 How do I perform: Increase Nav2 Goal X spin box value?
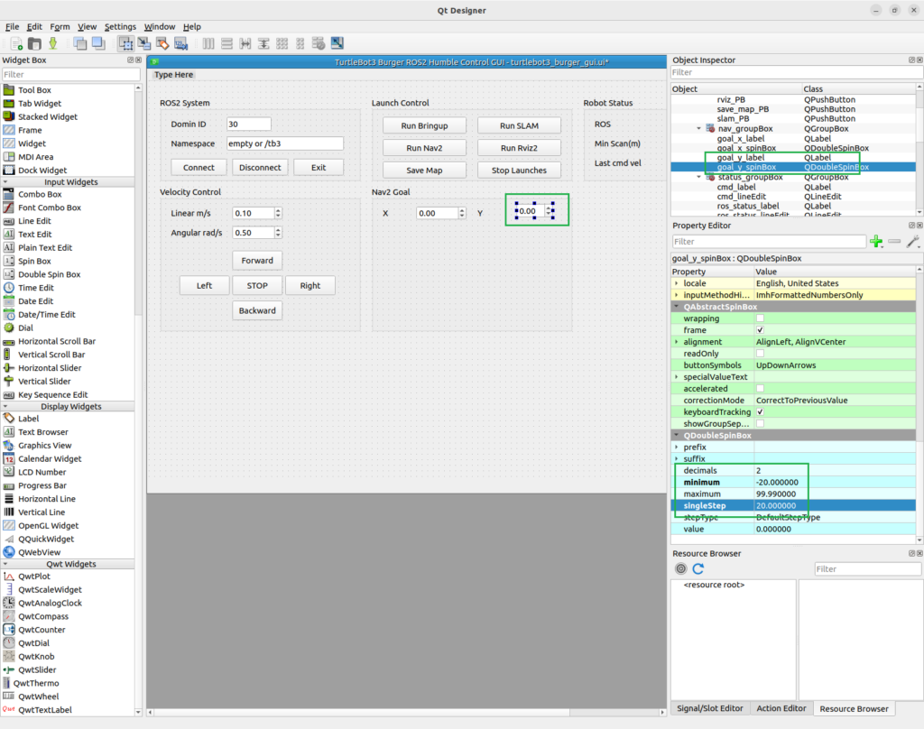(462, 210)
